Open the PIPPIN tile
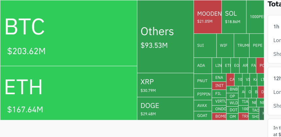The image size is (281, 137). click(x=203, y=94)
